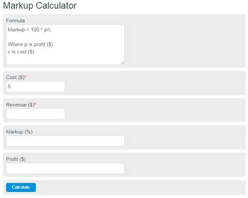Click empty gray panel beside Calculate button
The image size is (248, 198).
(140, 188)
